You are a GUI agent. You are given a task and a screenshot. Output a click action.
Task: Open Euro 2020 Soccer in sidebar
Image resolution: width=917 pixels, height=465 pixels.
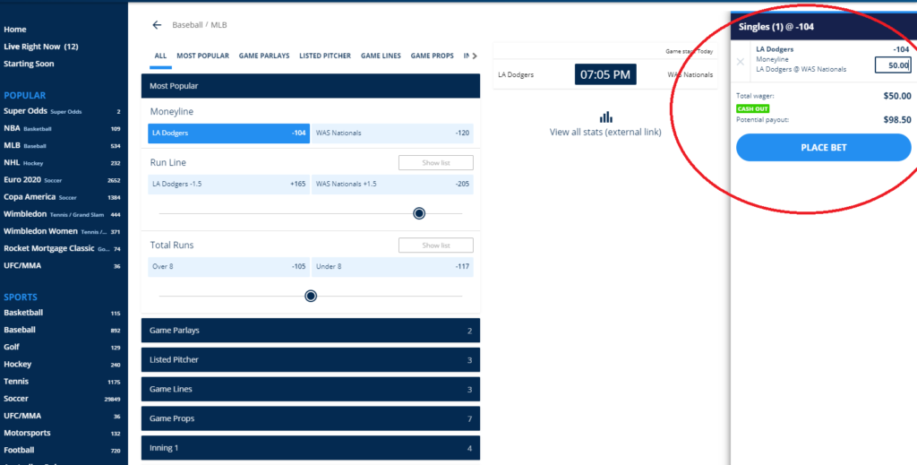click(x=62, y=179)
